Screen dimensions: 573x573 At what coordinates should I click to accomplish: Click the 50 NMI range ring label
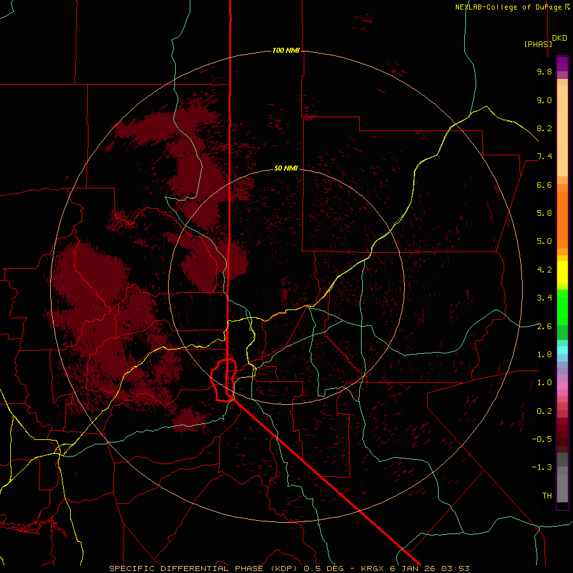[286, 168]
